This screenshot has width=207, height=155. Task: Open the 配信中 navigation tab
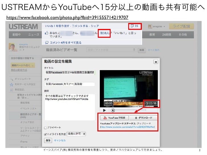tap(16, 35)
